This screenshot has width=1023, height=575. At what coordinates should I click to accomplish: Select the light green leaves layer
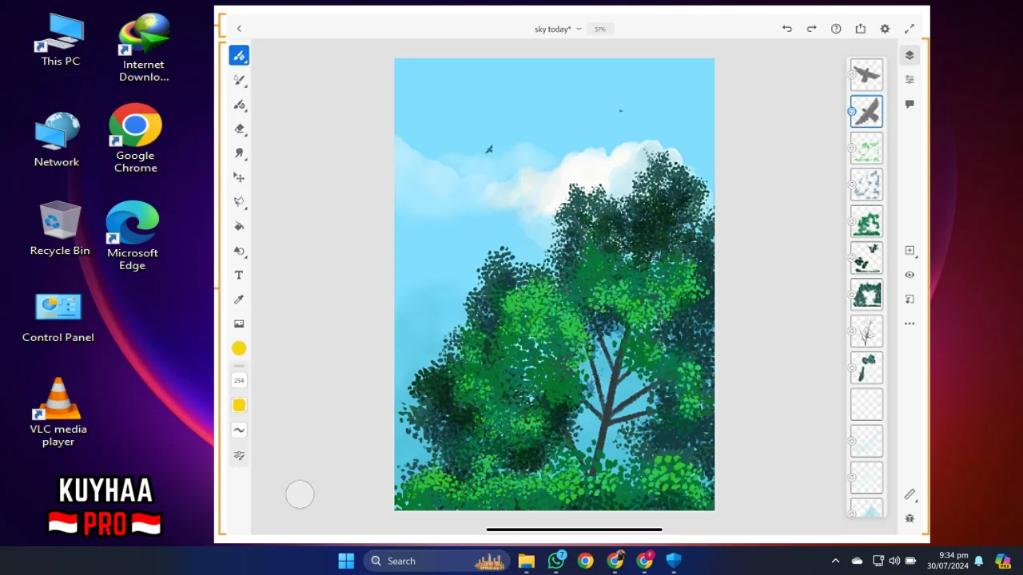[x=867, y=149]
